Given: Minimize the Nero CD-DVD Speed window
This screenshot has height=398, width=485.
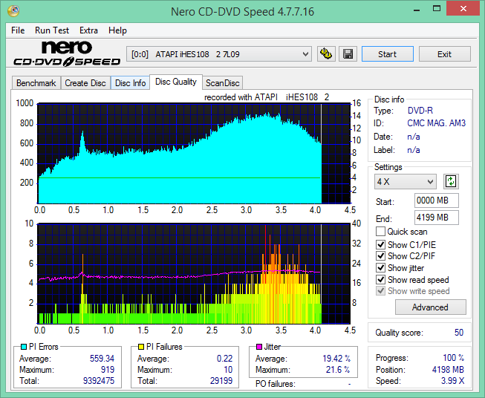Looking at the screenshot, I should [417, 9].
